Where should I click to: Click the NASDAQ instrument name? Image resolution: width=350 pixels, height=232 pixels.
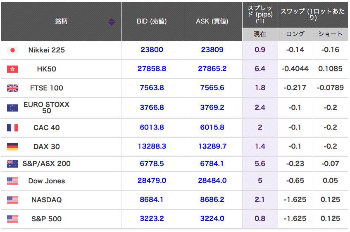(47, 200)
